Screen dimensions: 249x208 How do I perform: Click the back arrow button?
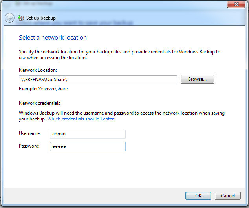tap(9, 18)
